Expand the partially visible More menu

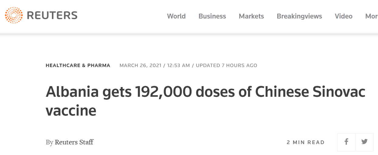[372, 16]
